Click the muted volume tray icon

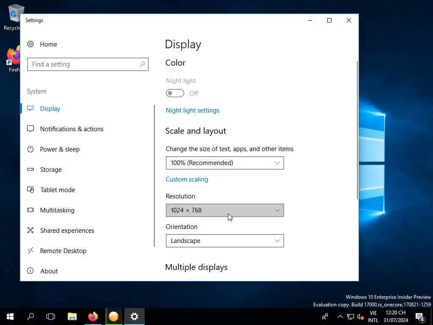pos(360,317)
